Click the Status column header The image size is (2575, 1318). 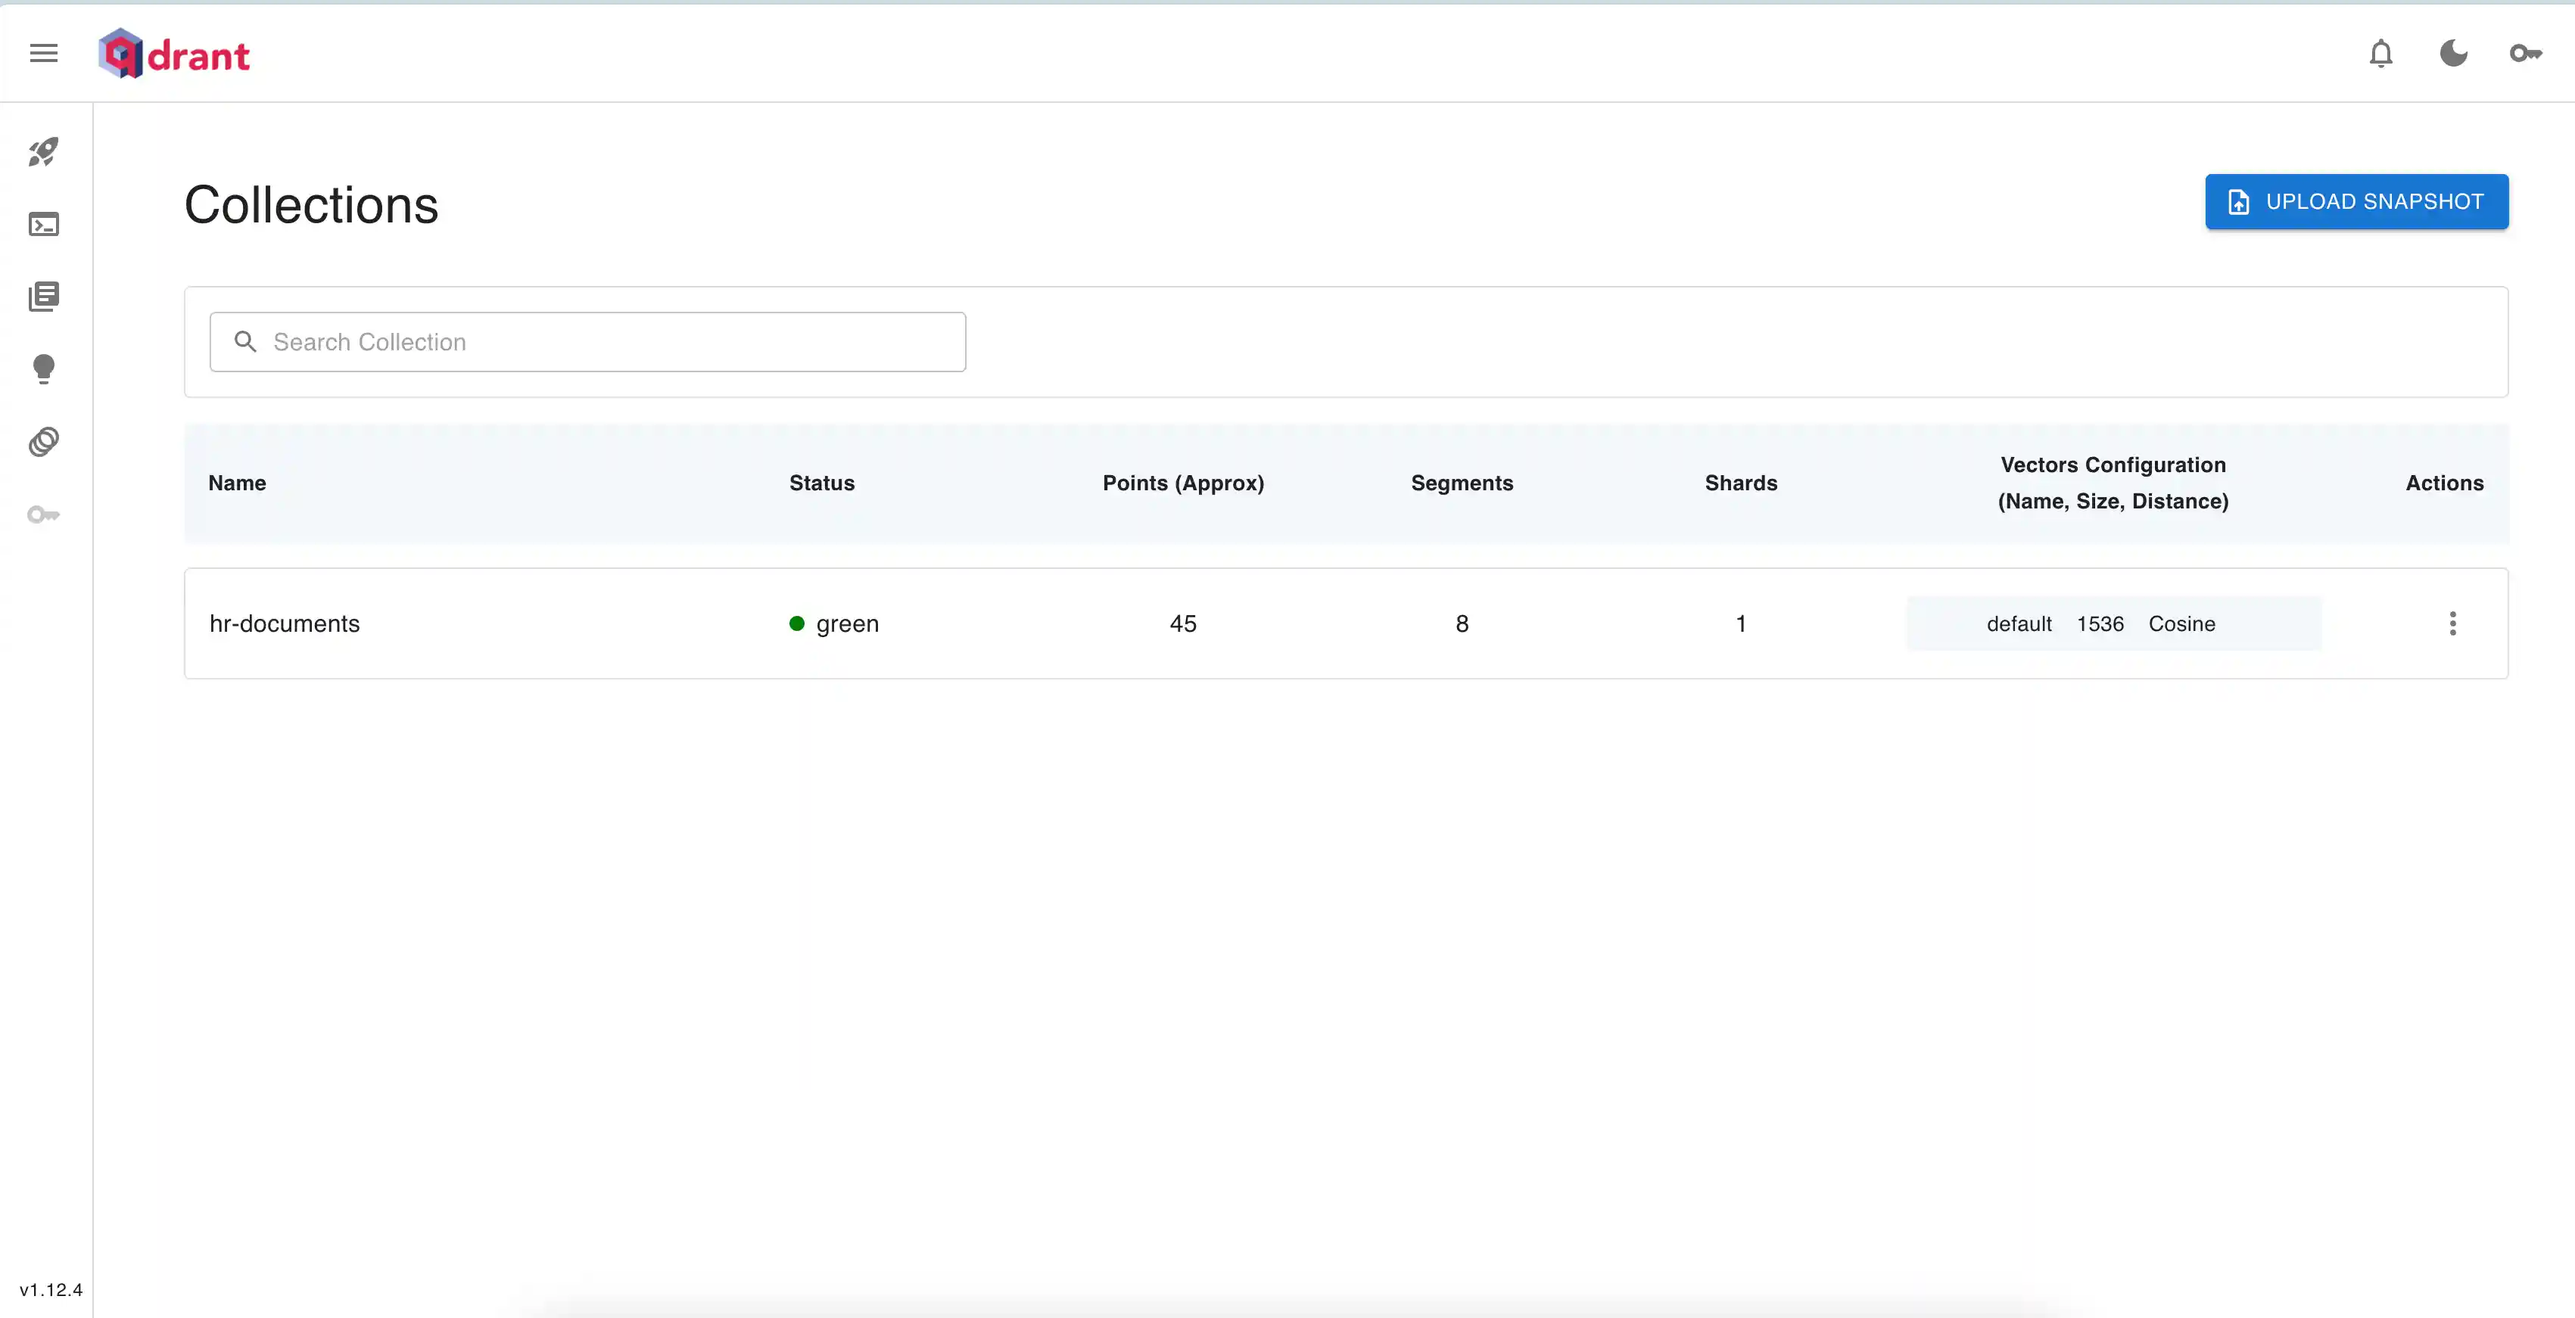822,483
